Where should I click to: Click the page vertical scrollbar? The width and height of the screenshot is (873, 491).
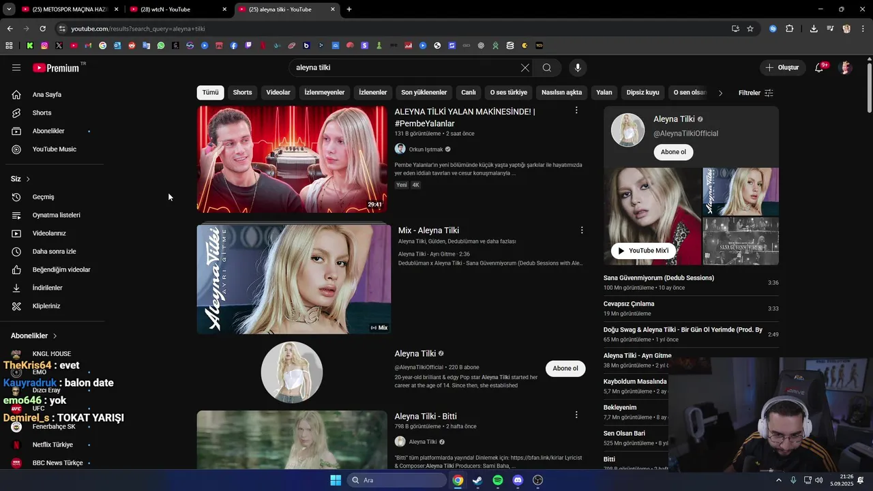click(x=870, y=87)
